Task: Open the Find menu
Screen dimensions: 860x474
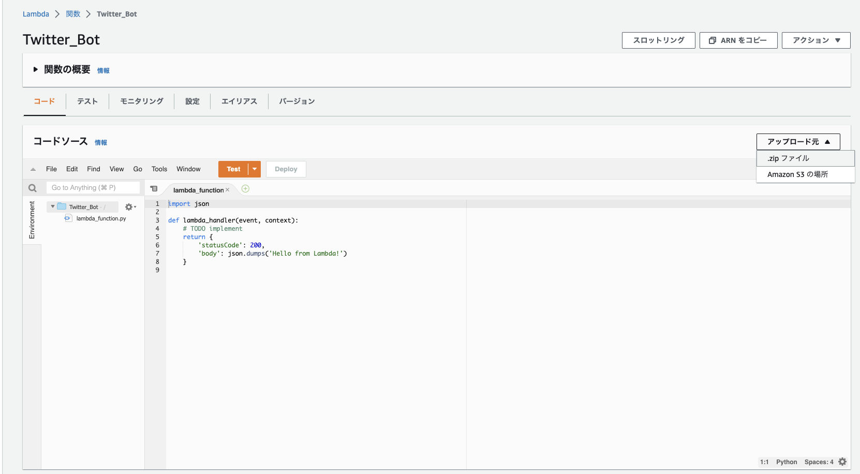Action: click(94, 169)
